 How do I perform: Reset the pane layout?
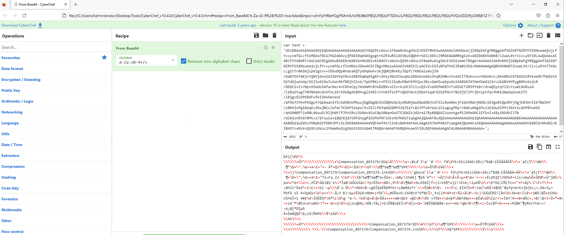coord(558,35)
